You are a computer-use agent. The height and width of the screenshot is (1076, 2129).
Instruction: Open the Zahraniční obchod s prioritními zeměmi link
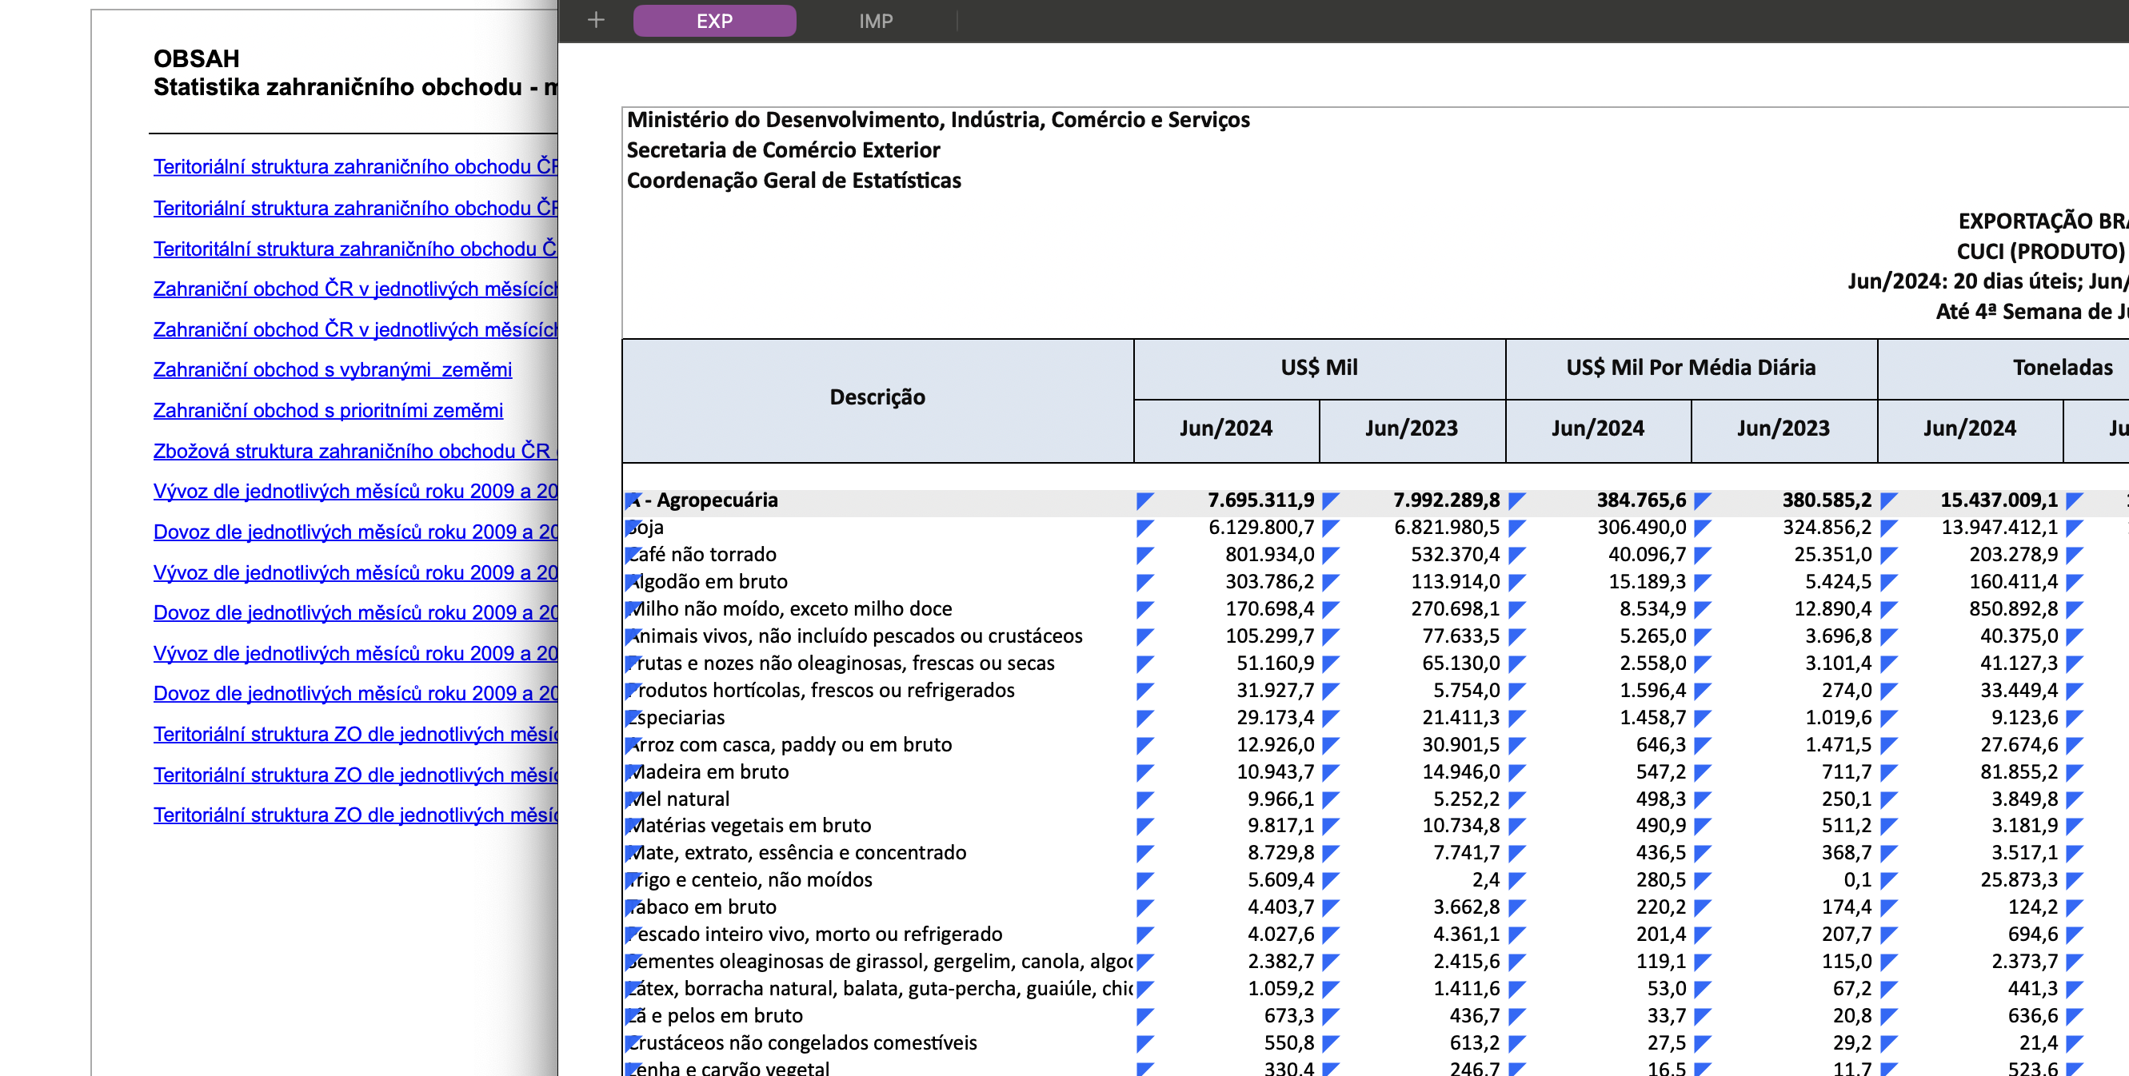tap(327, 410)
